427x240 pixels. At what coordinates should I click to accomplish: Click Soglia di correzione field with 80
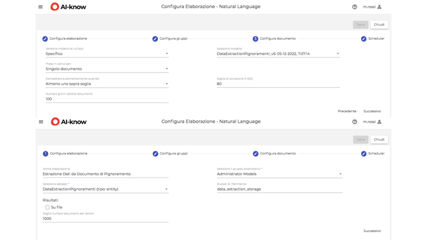(x=278, y=84)
